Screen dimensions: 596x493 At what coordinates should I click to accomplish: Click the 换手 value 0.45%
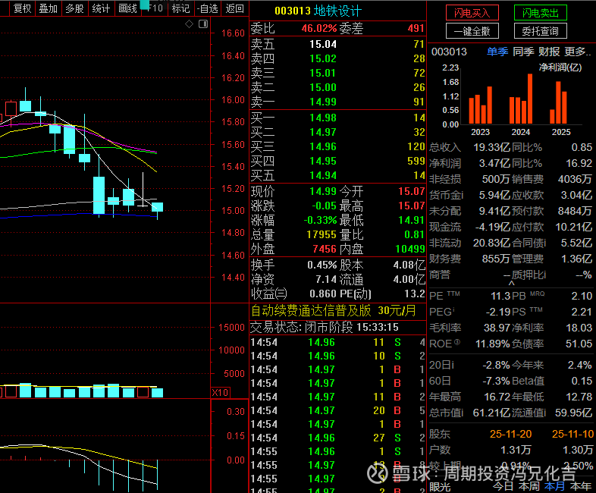(x=322, y=265)
